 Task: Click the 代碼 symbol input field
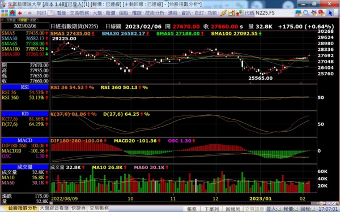point(273,13)
